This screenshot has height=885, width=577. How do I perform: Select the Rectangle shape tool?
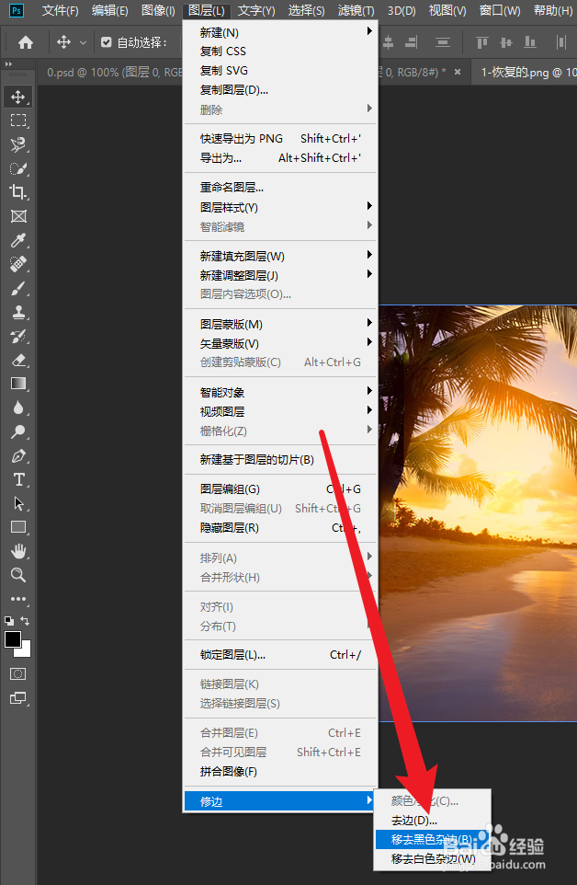18,527
